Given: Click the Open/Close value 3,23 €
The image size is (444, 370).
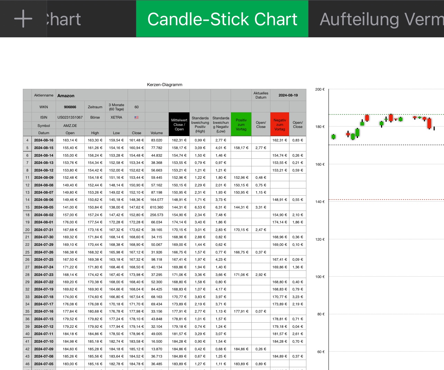Looking at the screenshot, I should (298, 297).
